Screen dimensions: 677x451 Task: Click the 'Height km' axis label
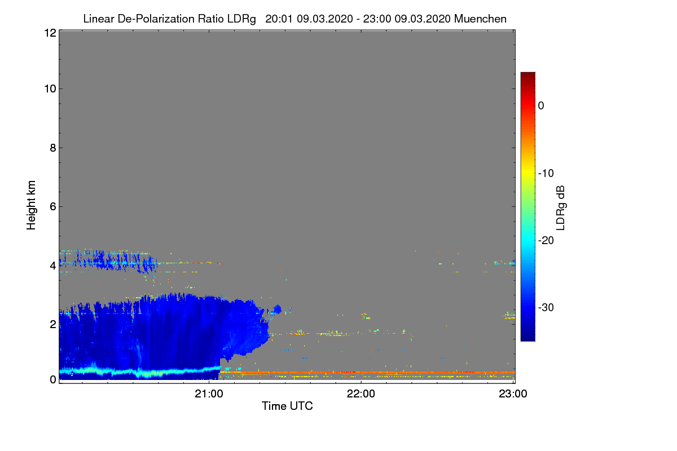[32, 205]
